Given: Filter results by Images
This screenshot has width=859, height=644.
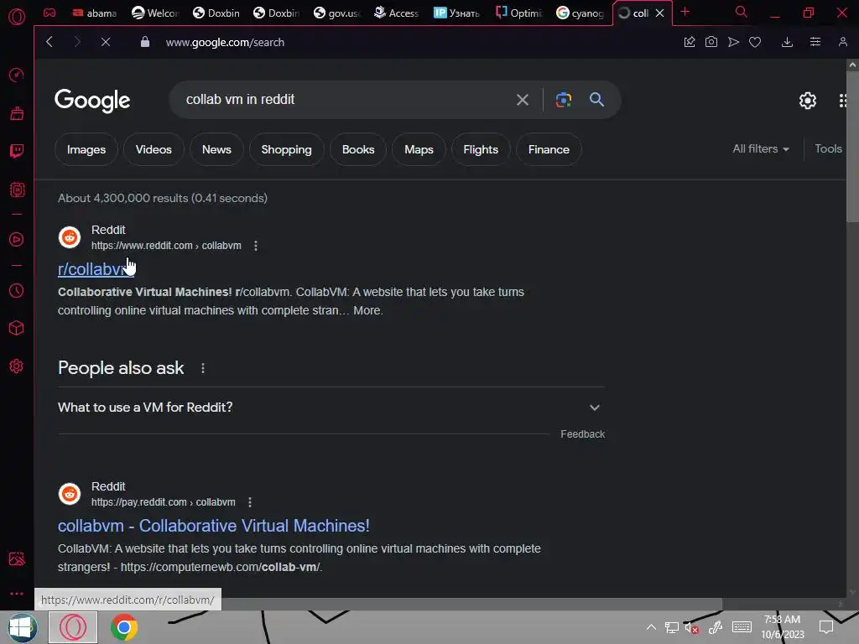Looking at the screenshot, I should tap(86, 149).
